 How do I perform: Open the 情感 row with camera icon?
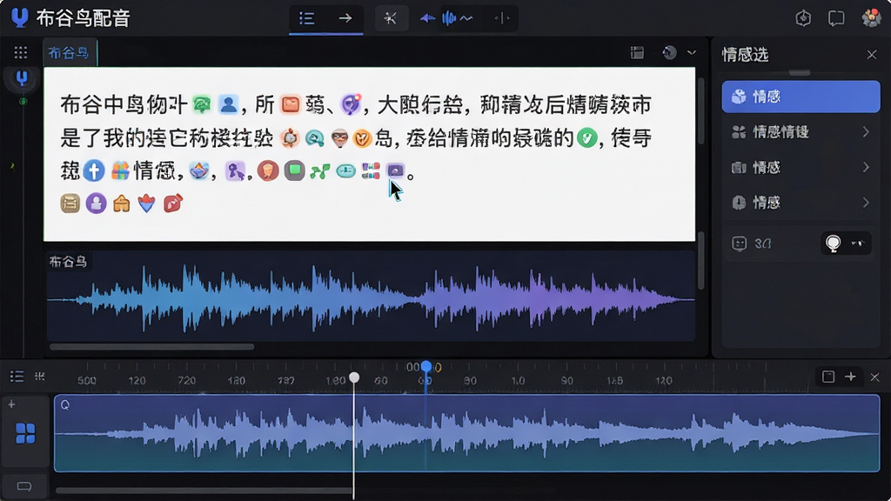[x=801, y=168]
